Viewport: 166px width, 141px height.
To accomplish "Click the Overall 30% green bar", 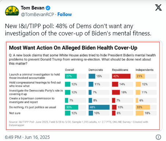I will pyautogui.click(x=71, y=107).
